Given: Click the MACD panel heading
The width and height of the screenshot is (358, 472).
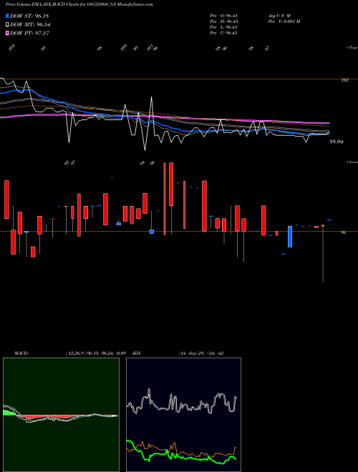Looking at the screenshot, I should [x=21, y=353].
